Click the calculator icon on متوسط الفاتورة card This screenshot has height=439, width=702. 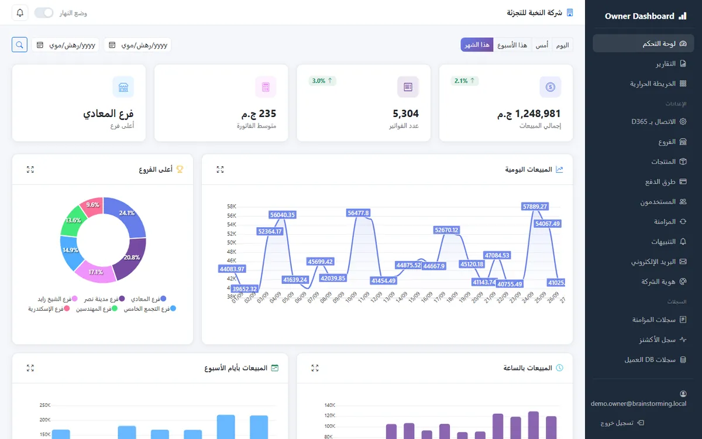pyautogui.click(x=266, y=87)
